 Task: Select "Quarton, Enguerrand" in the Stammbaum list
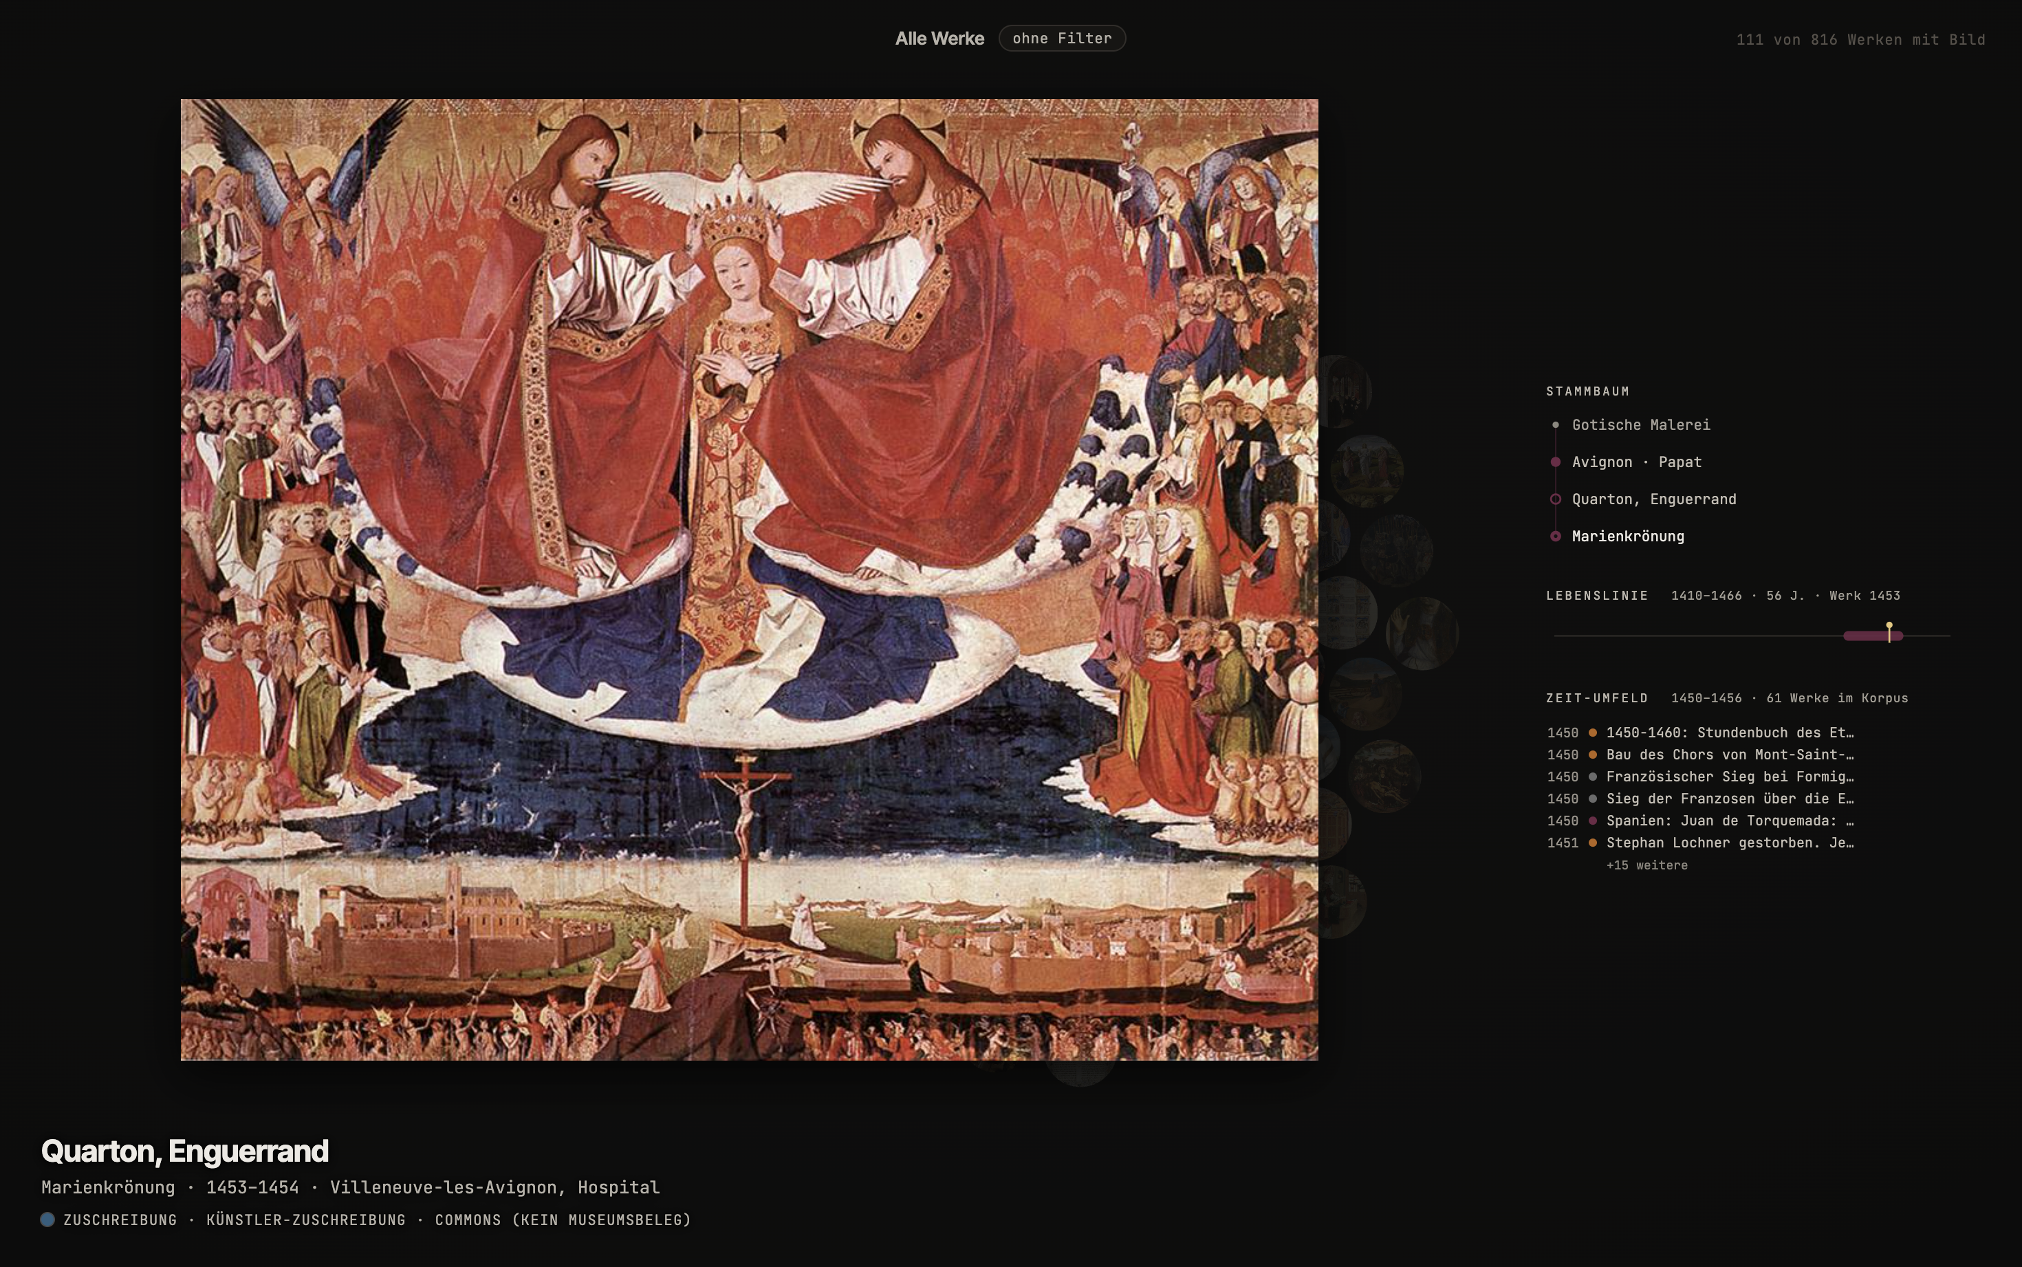tap(1653, 499)
